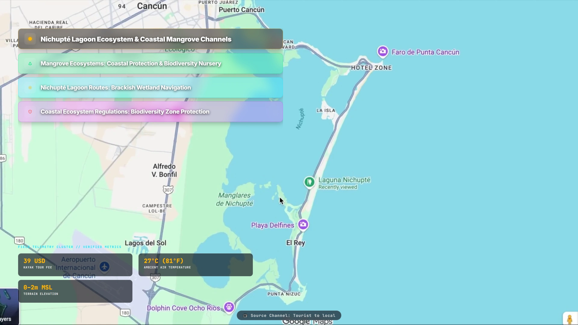Screen dimensions: 578x325
Task: Click the Faro de Punta Cancún camera pin
Action: [383, 51]
